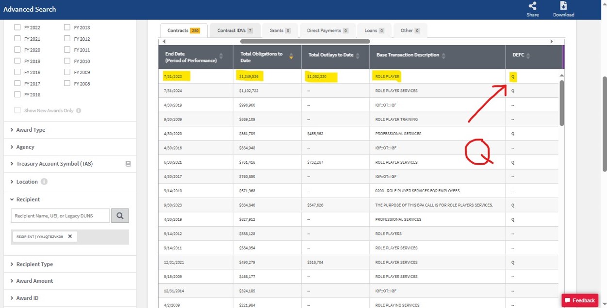Click the Share icon
The width and height of the screenshot is (607, 308).
click(532, 6)
